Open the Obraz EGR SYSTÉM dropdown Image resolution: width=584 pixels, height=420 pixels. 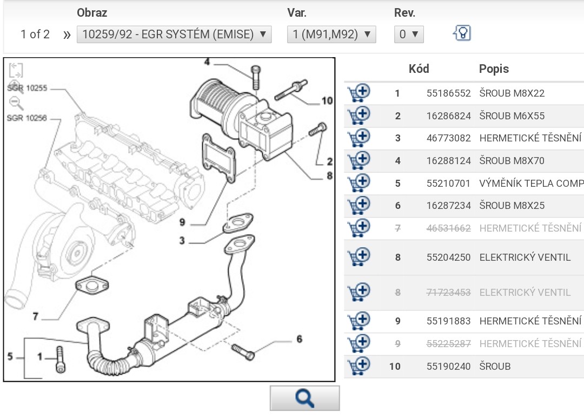tap(174, 35)
